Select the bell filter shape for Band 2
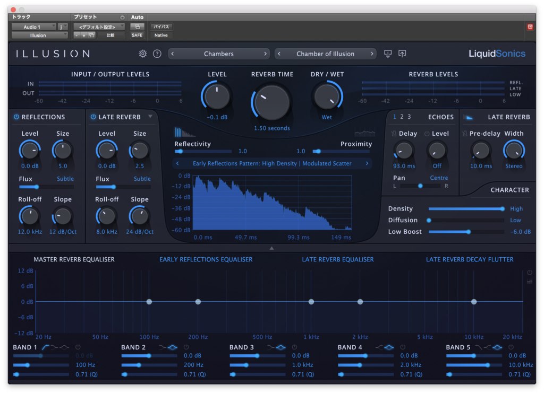544x394 pixels. (173, 347)
